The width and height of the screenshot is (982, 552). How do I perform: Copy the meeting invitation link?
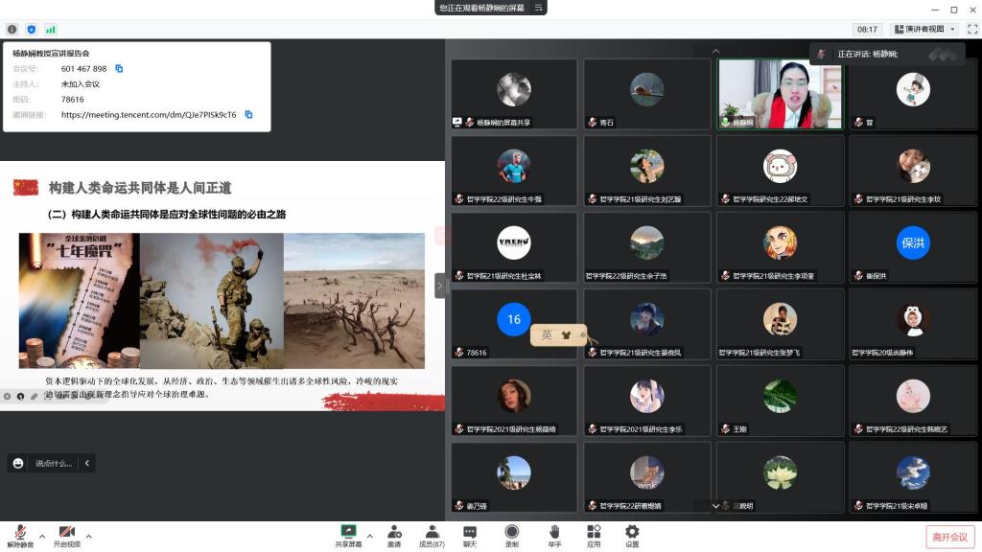[x=248, y=115]
